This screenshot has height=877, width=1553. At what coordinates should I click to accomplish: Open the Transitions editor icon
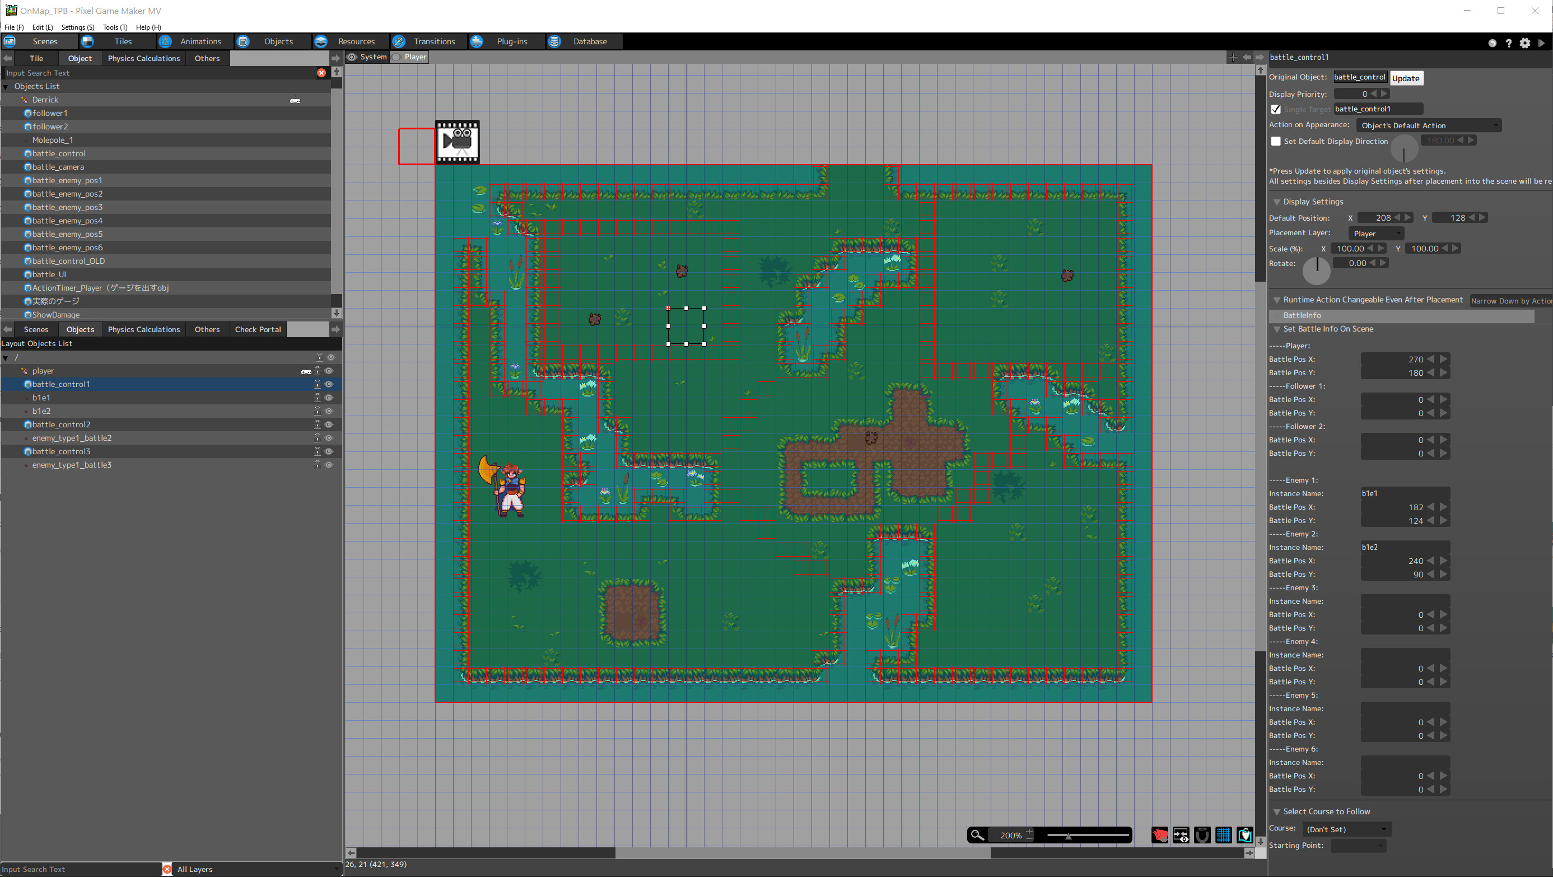pos(399,41)
